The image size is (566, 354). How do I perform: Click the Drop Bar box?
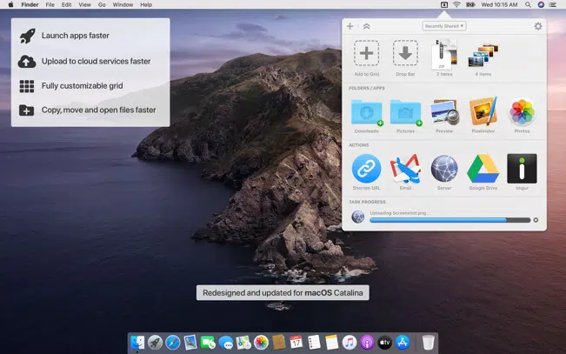tap(405, 54)
